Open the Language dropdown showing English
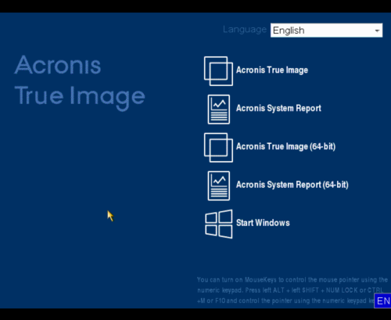391x320 pixels. click(326, 31)
